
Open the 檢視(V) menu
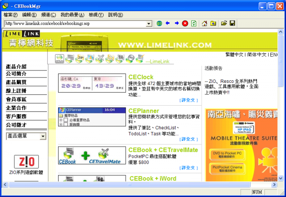click(96, 15)
